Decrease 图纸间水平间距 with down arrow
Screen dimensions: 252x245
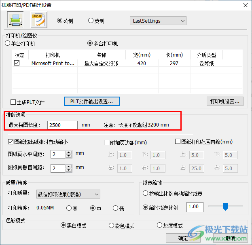pyautogui.click(x=69, y=156)
